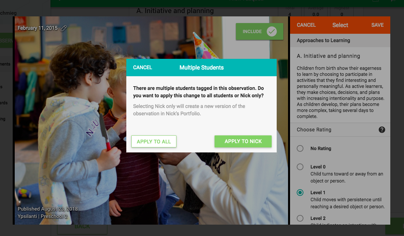This screenshot has height=236, width=404.
Task: Open the Choose Rating help question mark
Action: coord(382,130)
